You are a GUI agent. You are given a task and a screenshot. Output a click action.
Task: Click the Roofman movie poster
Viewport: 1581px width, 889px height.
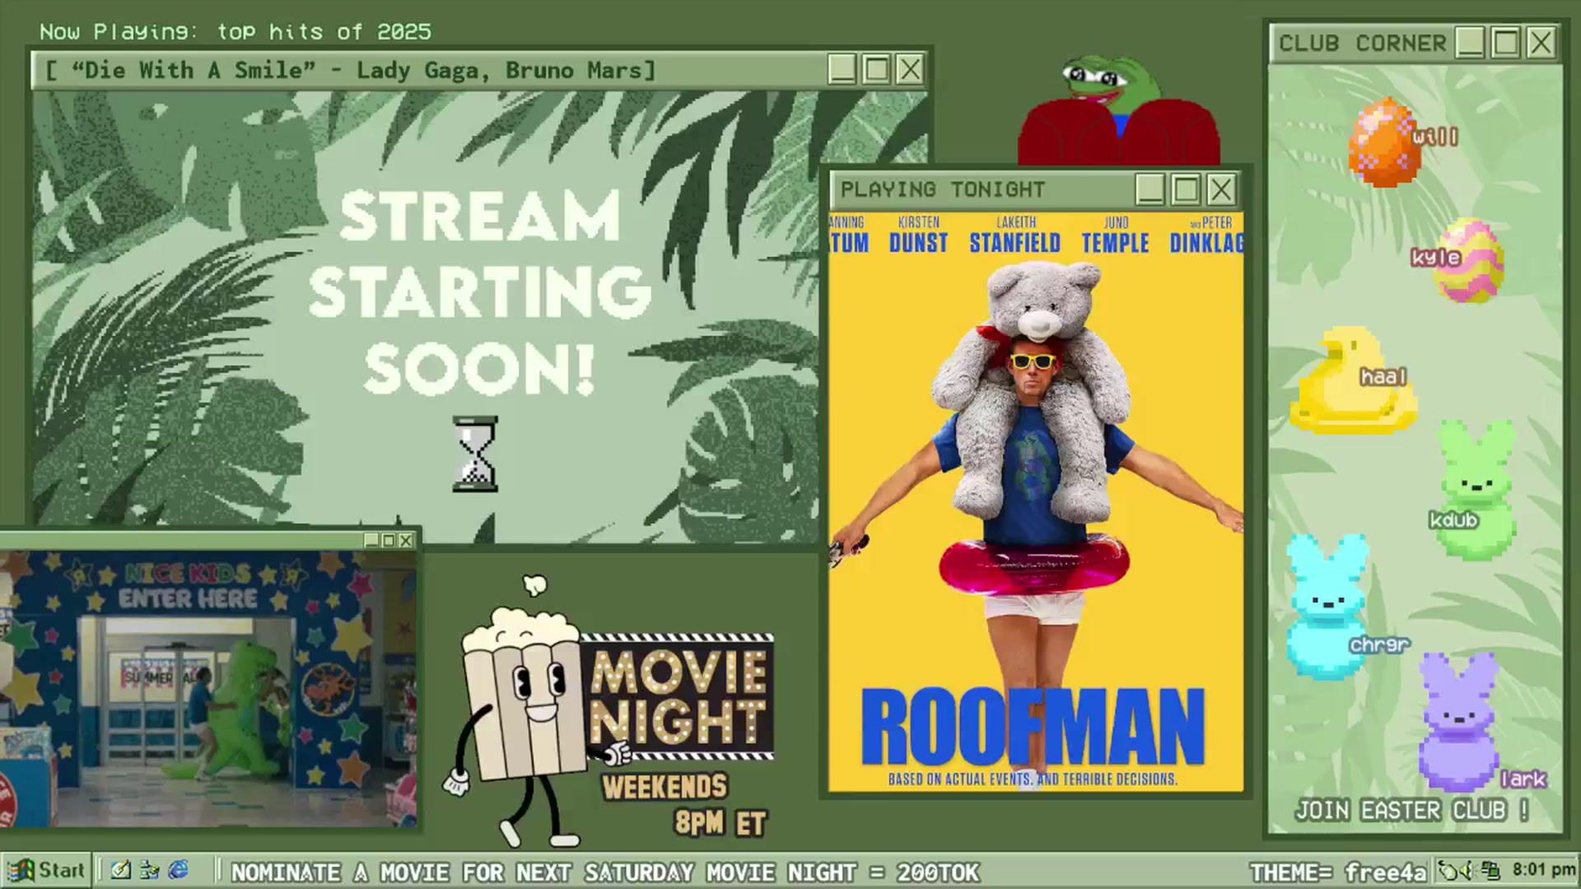tap(1036, 502)
